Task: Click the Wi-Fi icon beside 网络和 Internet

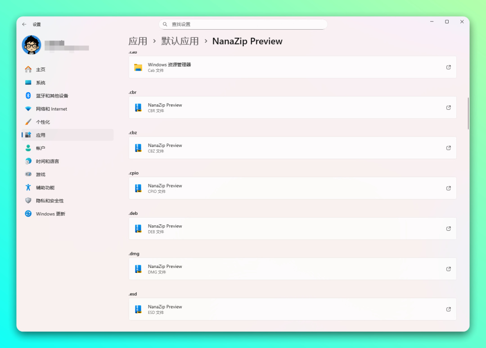Action: [x=28, y=109]
